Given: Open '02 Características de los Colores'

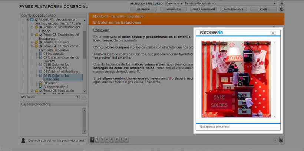Looking at the screenshot, I should click(x=61, y=59).
